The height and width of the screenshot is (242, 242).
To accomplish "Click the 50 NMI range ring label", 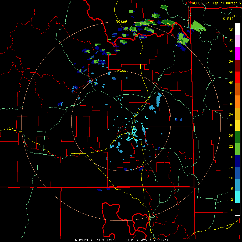I will click(121, 71).
